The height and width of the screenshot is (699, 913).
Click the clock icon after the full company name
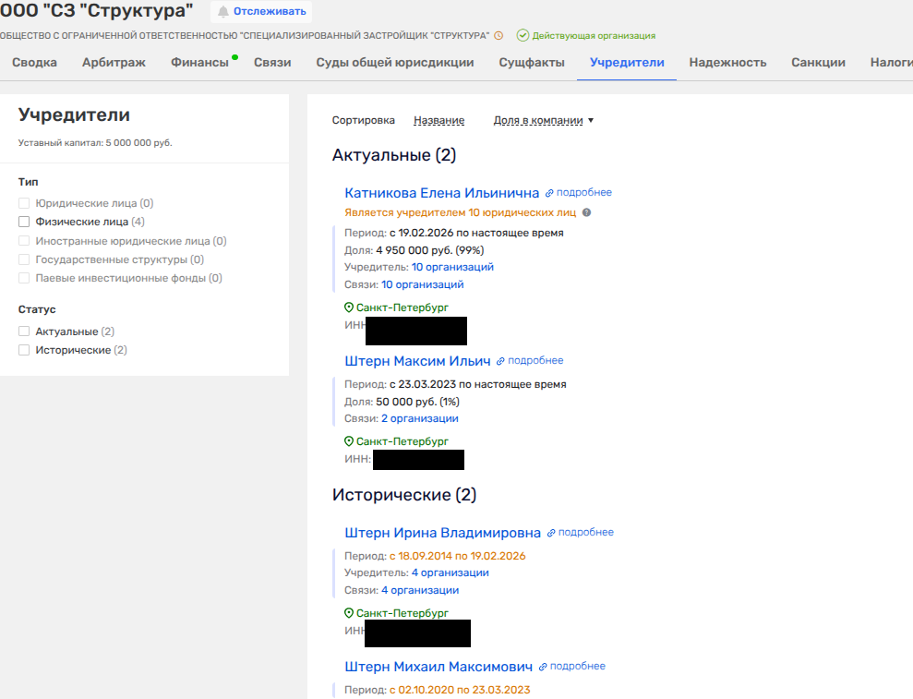pyautogui.click(x=499, y=36)
